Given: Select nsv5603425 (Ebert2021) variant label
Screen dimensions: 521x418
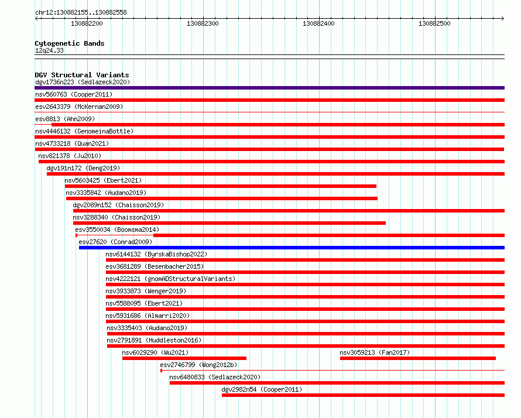Looking at the screenshot, I should (x=103, y=180).
